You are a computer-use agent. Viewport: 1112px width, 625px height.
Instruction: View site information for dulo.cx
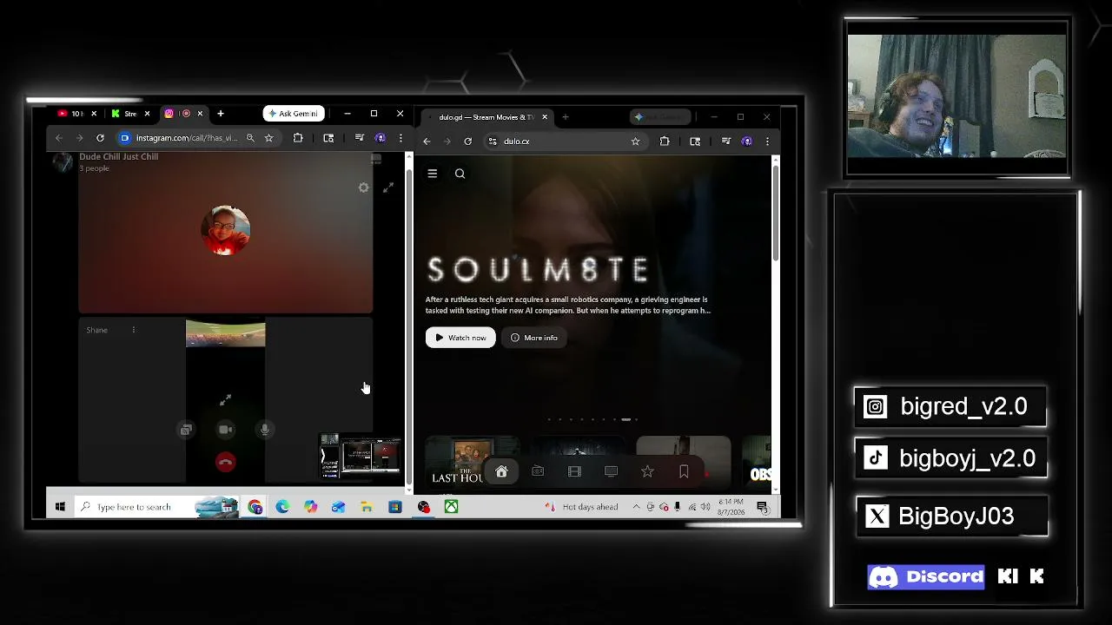click(493, 141)
